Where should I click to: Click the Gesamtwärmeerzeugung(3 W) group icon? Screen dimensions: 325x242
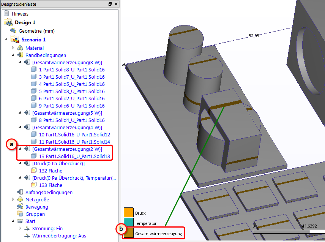click(x=27, y=62)
